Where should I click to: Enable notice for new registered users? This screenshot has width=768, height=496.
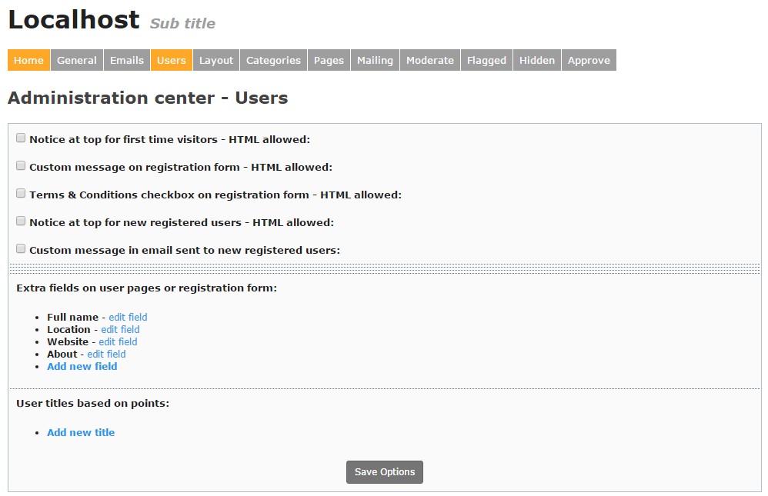(21, 221)
